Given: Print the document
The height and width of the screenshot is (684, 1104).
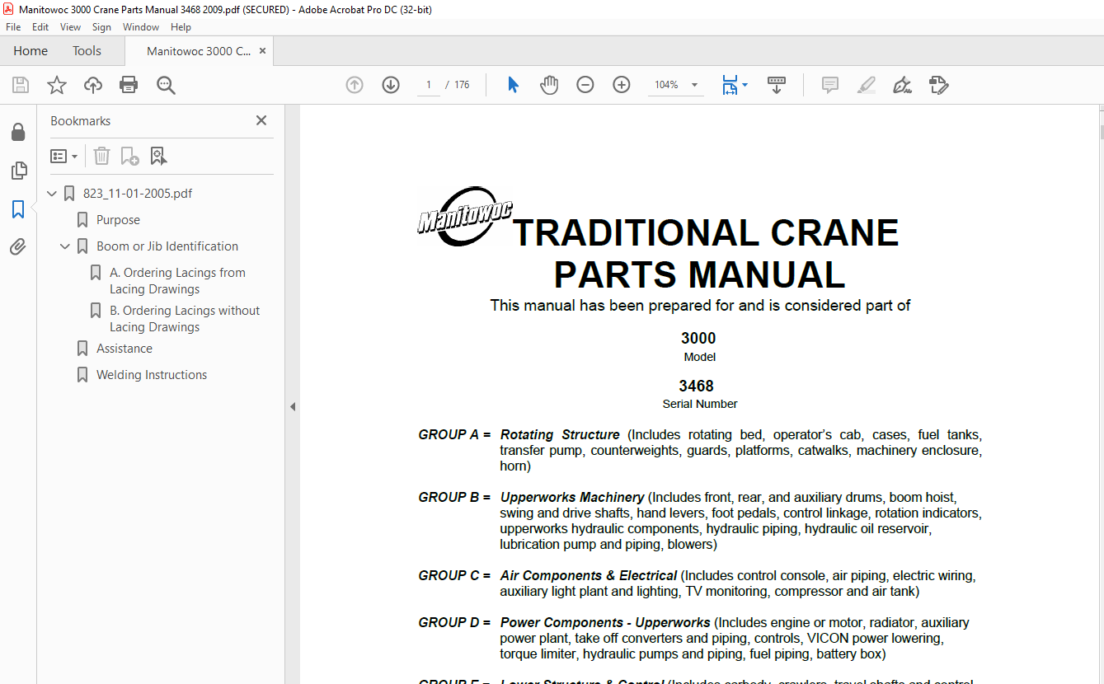Looking at the screenshot, I should (x=129, y=85).
